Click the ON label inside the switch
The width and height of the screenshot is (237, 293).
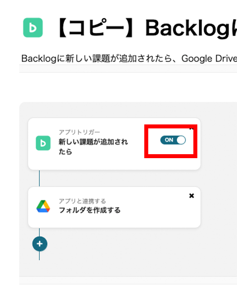[x=169, y=140]
